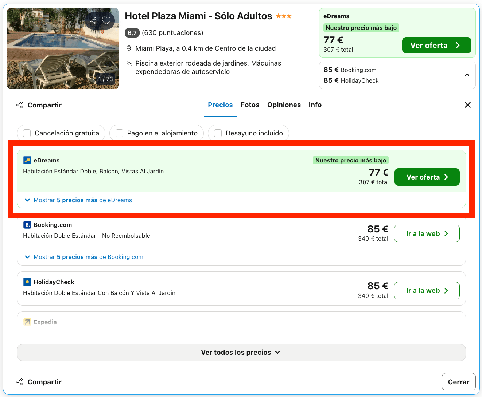Check the Desayuno incluido filter
482x397 pixels.
[x=218, y=133]
